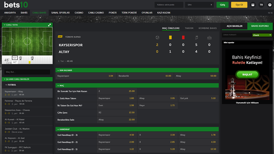Collapse the HANDIKAP market section

point(58,129)
